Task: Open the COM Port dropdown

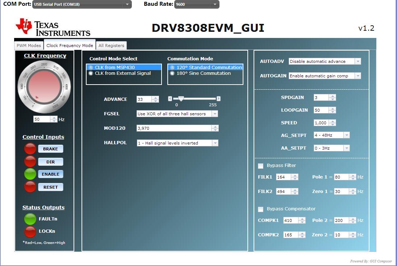Action: (82, 4)
